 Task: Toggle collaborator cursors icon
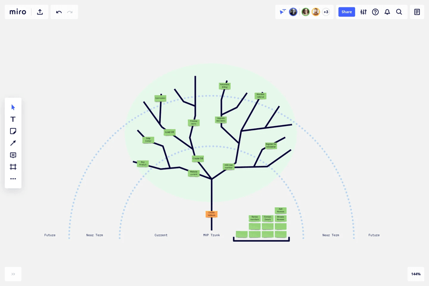click(283, 12)
